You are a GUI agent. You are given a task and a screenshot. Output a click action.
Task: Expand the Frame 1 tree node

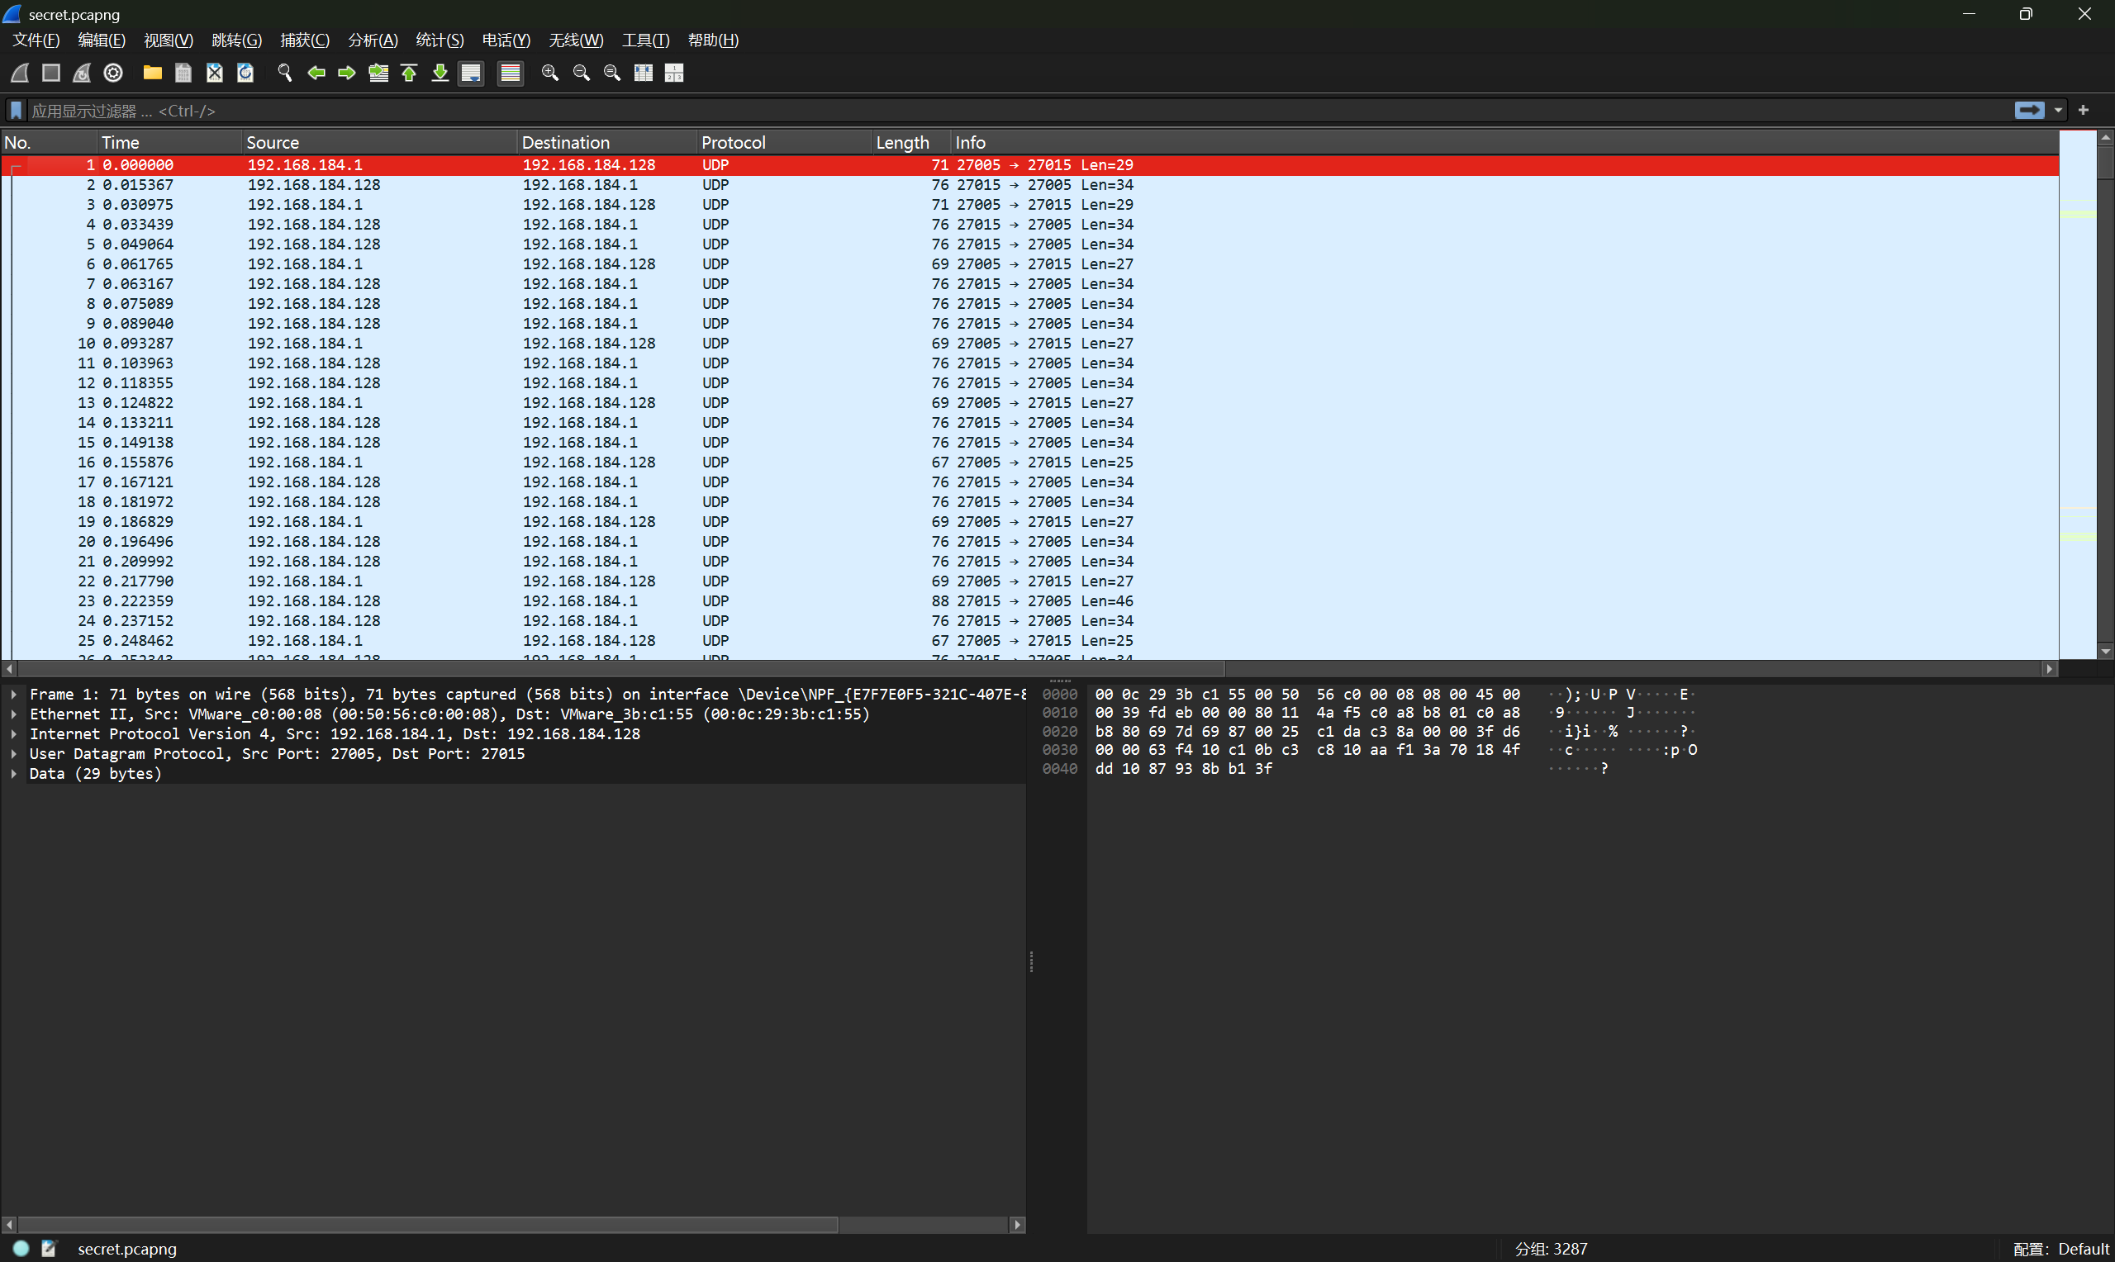13,694
